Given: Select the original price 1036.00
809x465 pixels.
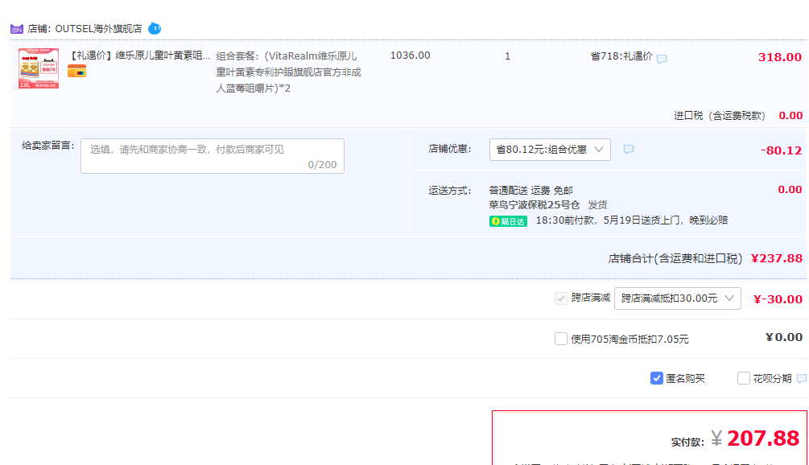Looking at the screenshot, I should click(411, 56).
